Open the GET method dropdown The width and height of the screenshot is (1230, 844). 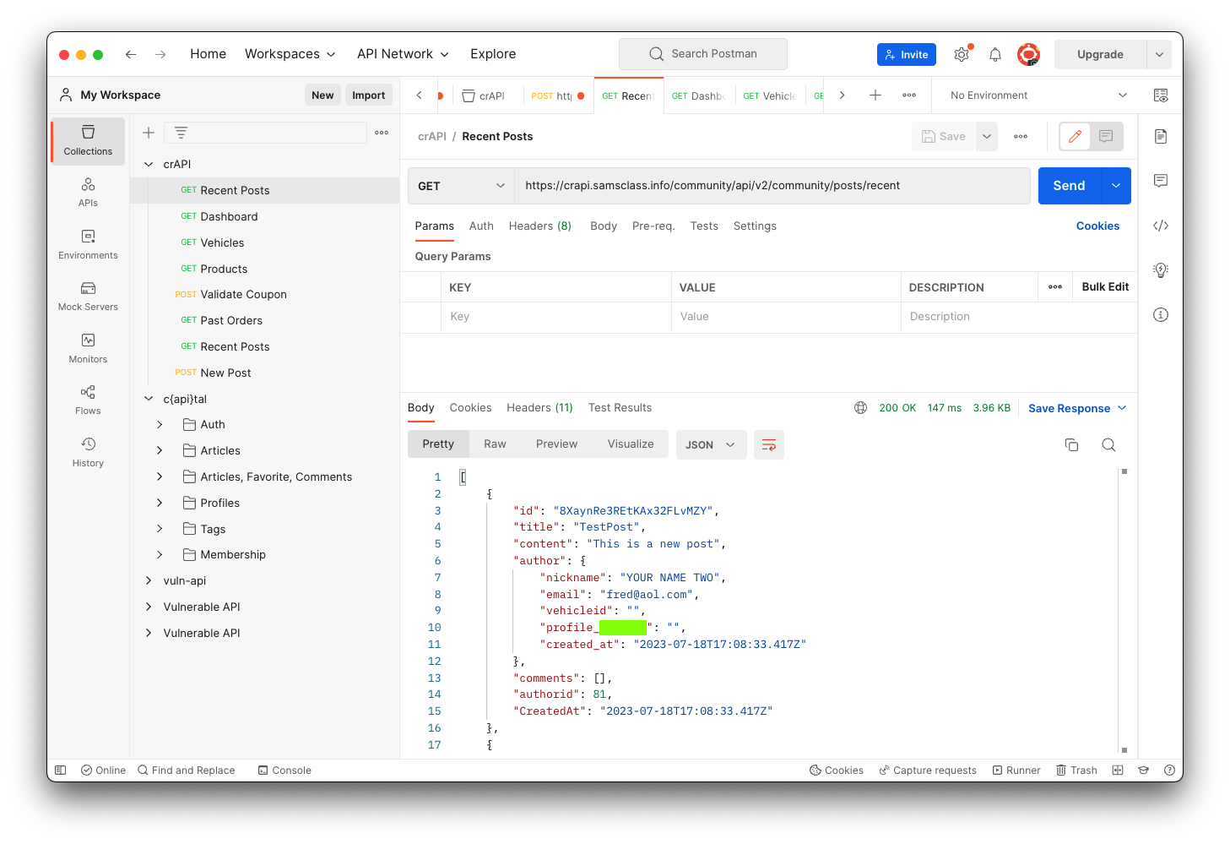point(461,186)
